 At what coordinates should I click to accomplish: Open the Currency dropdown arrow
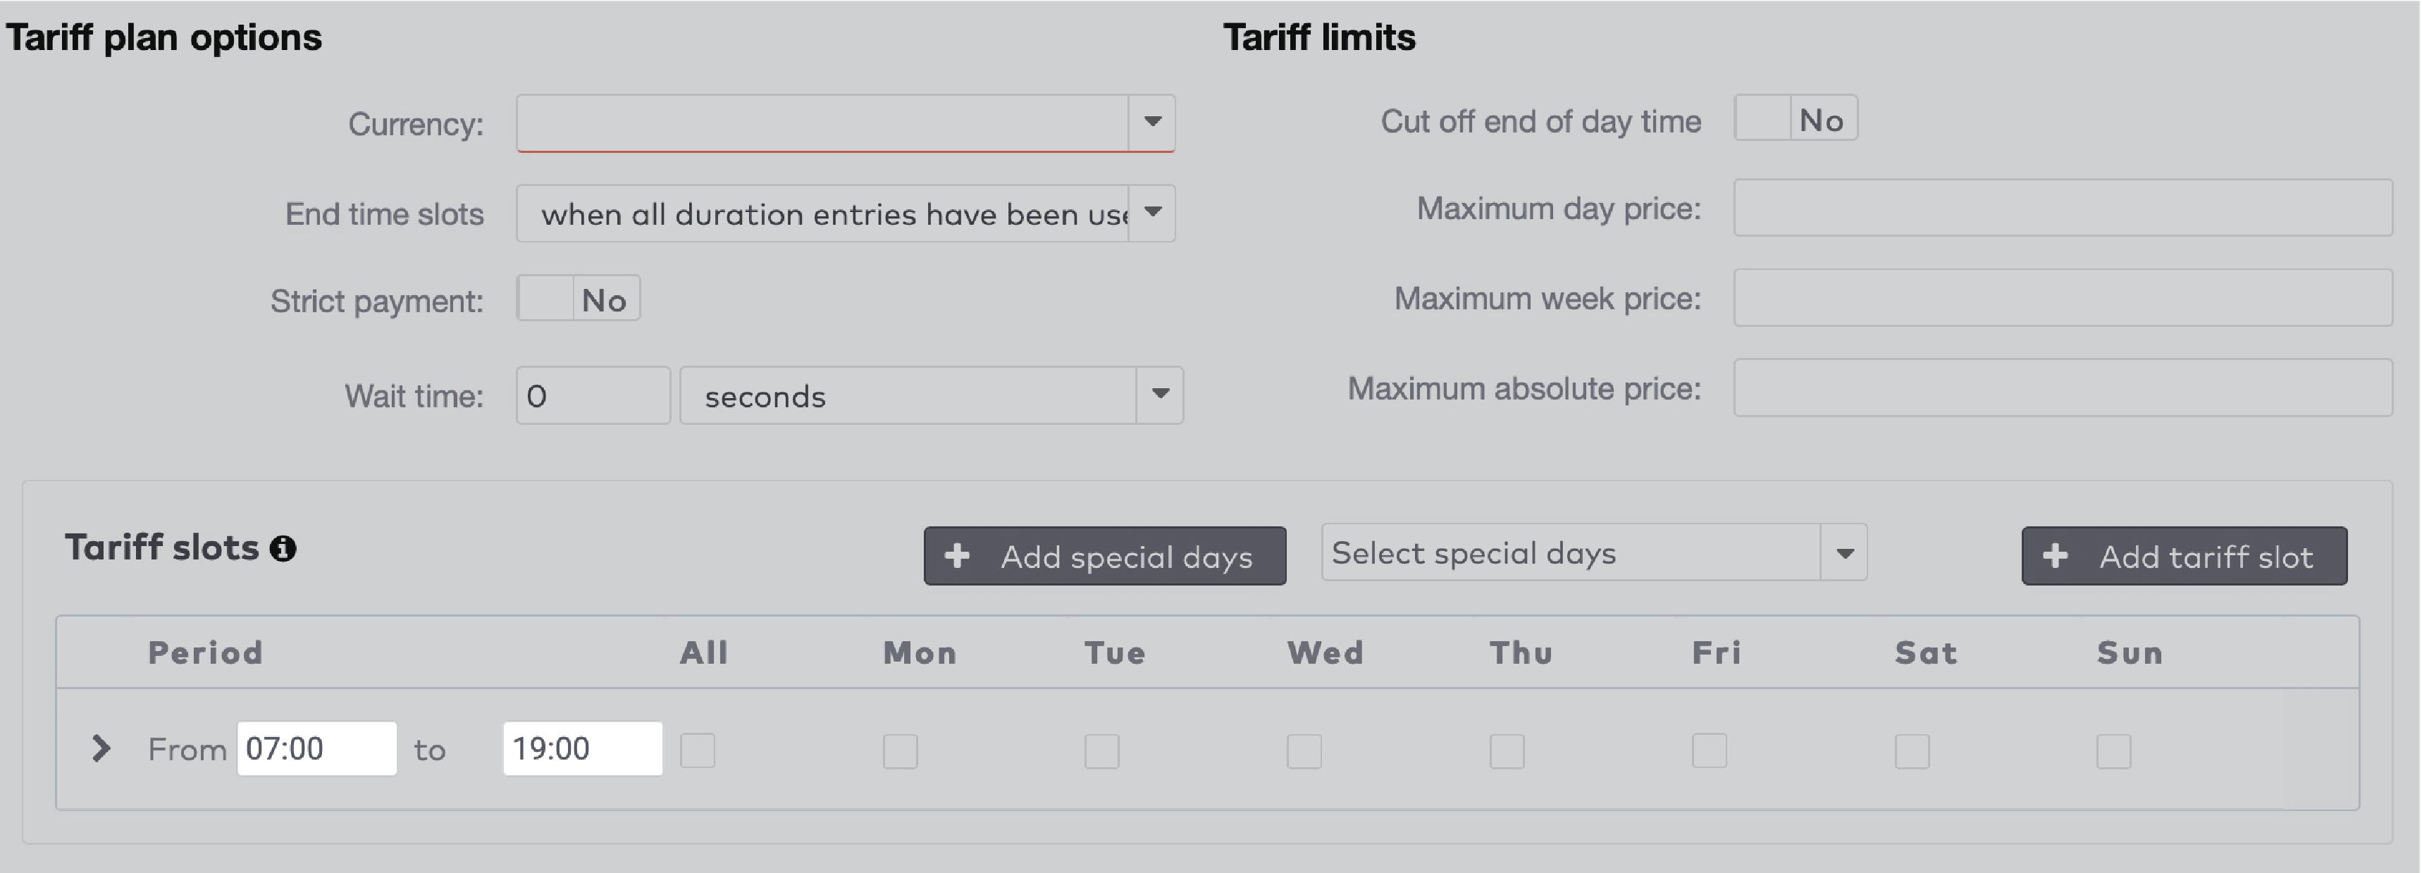[x=1154, y=122]
